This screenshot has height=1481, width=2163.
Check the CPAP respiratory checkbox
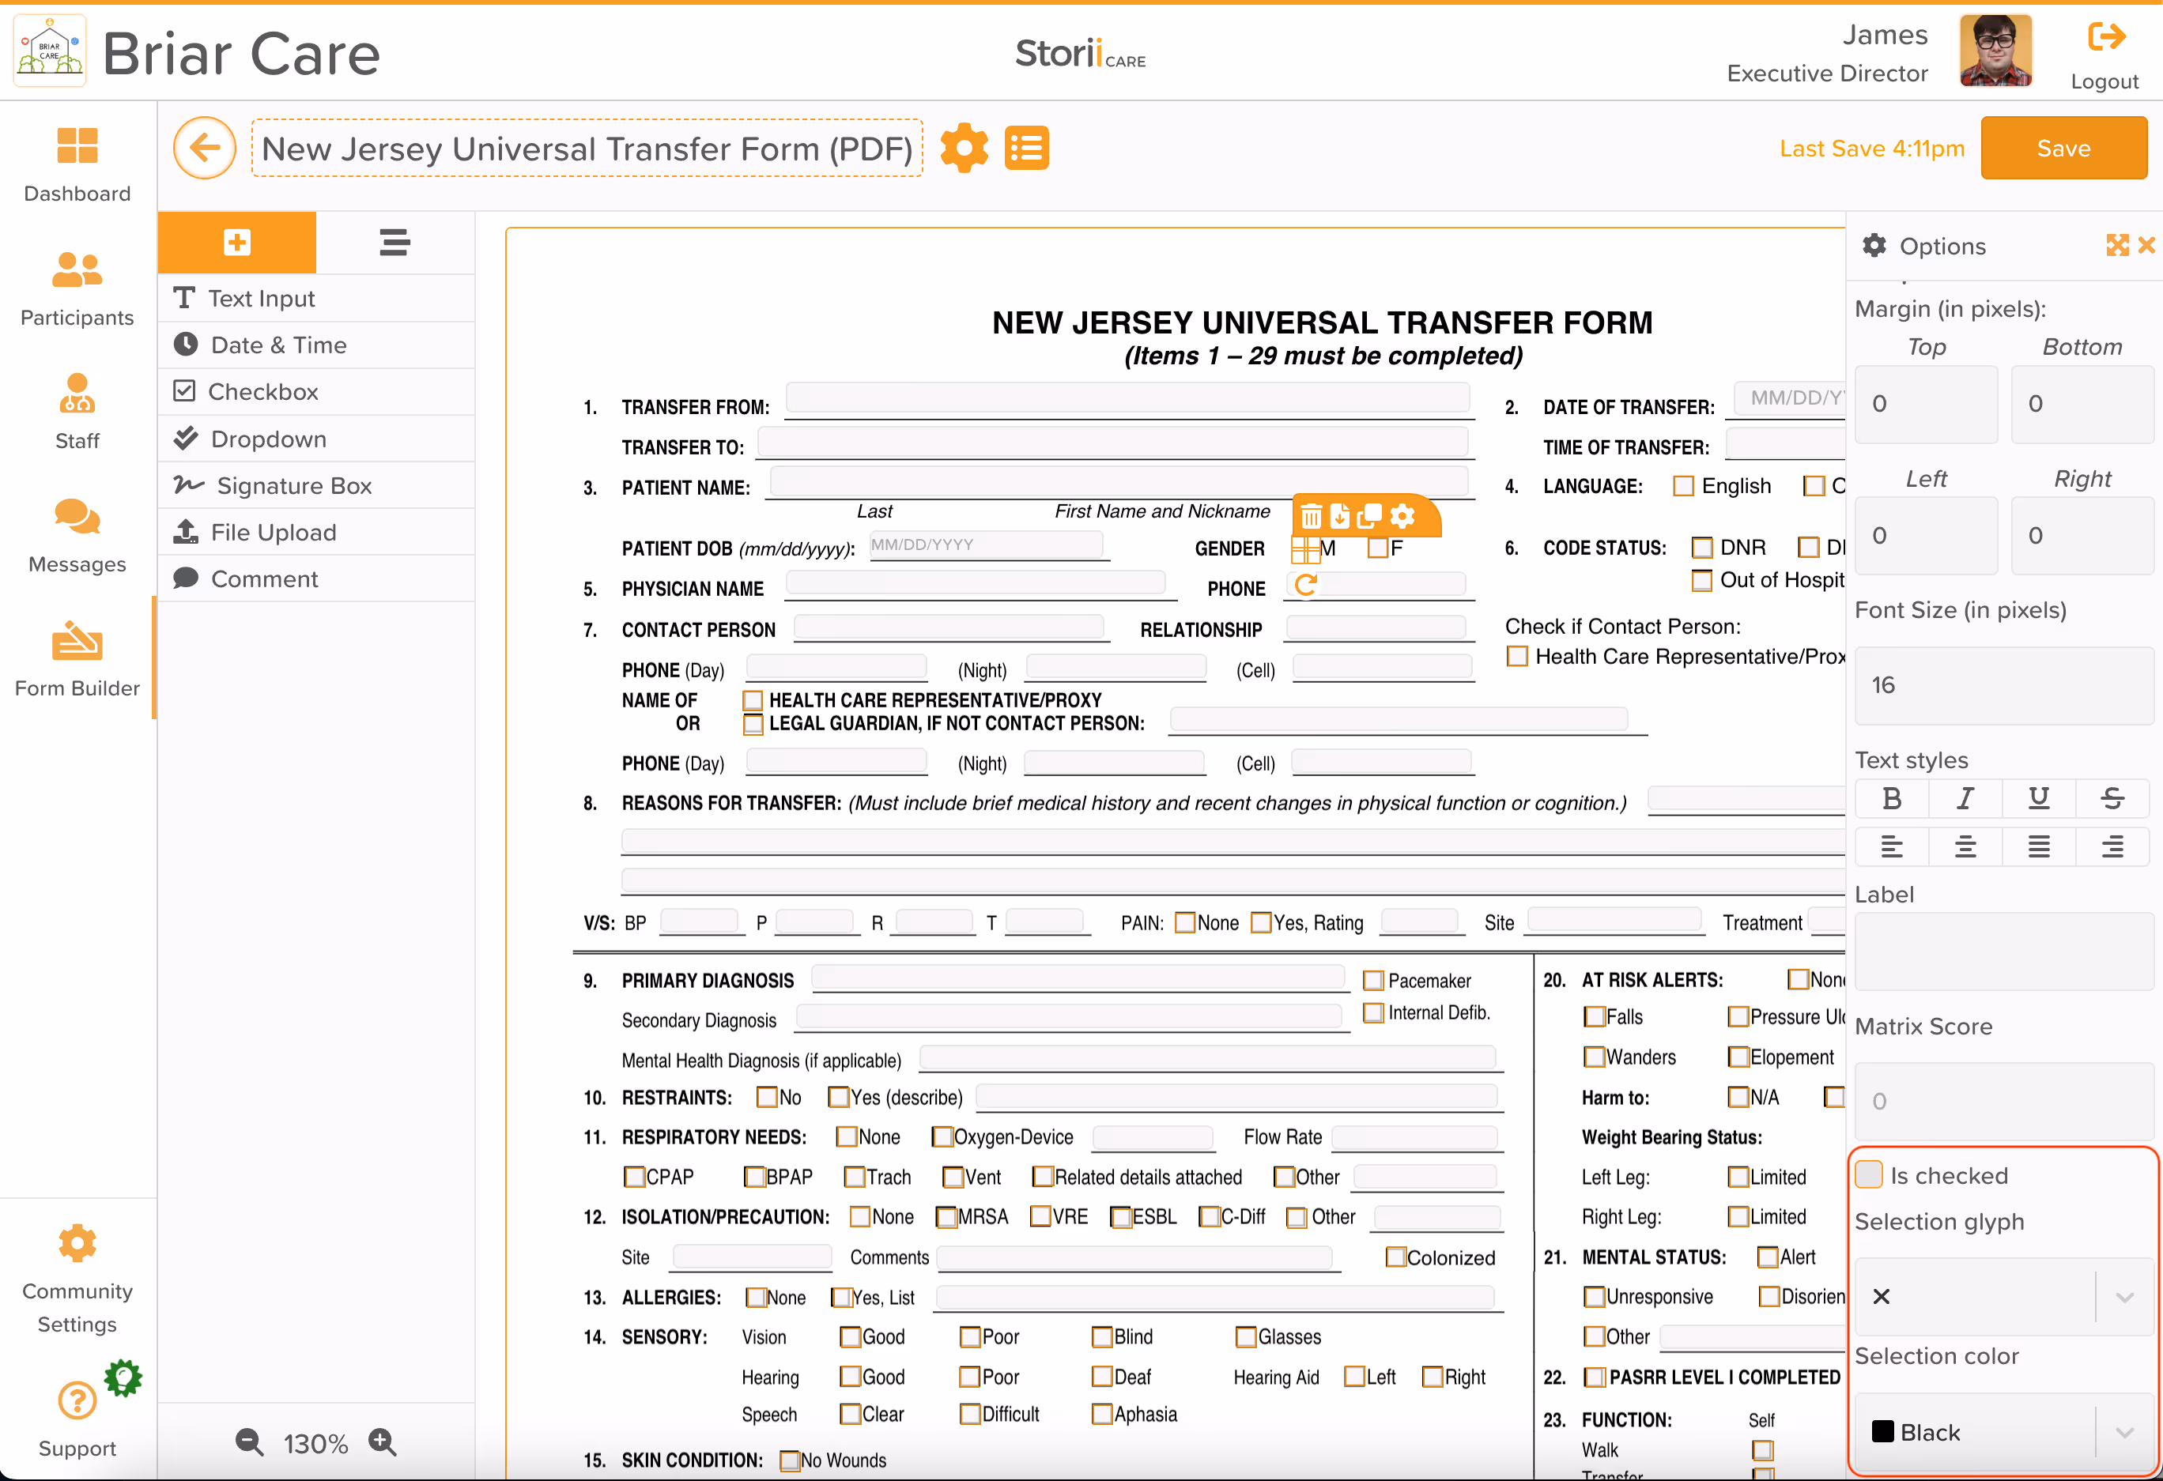click(x=634, y=1177)
